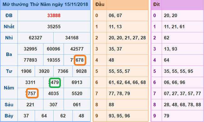Click number 37 in the Bảy row
This screenshot has width=204, height=122.
pyautogui.click(x=26, y=116)
